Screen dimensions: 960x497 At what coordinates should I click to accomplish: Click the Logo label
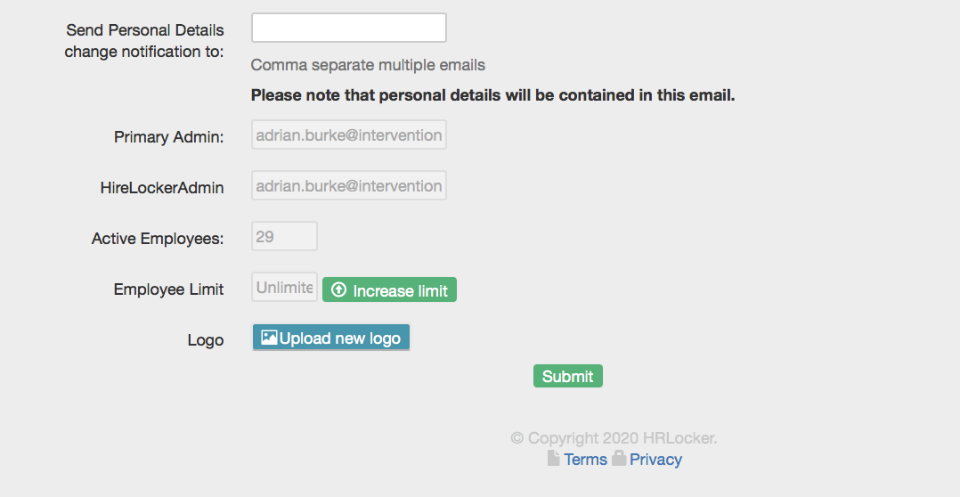pyautogui.click(x=205, y=340)
